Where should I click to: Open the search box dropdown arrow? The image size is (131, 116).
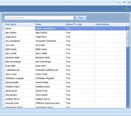(72, 18)
